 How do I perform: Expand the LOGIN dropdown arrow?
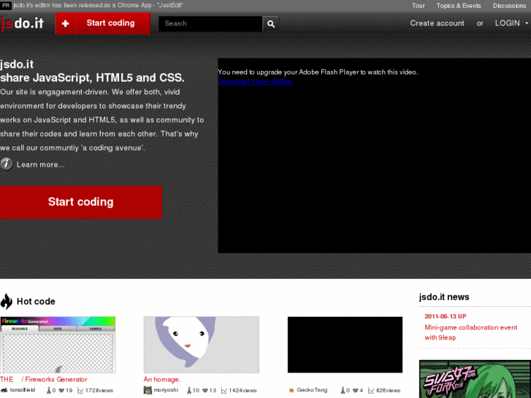pyautogui.click(x=527, y=23)
